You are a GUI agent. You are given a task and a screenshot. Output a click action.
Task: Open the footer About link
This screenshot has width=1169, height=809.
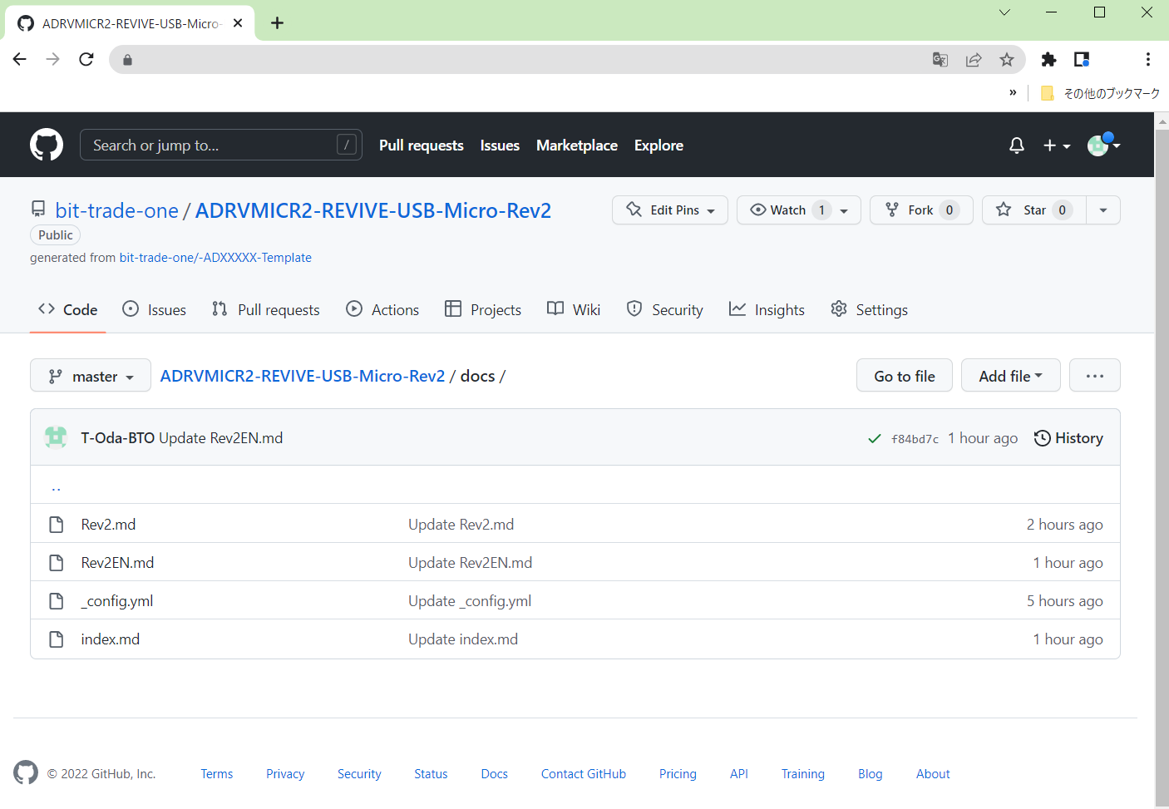coord(933,773)
